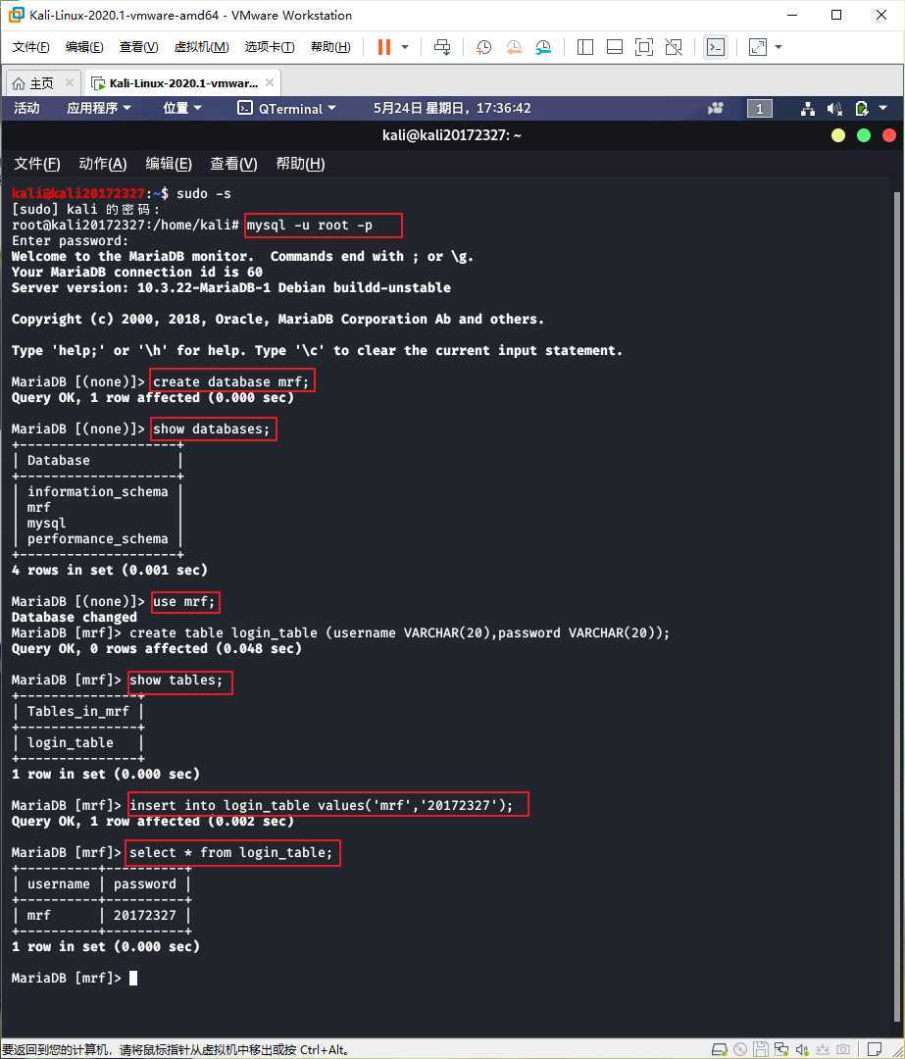Click 'information_schema' row in database list
The height and width of the screenshot is (1059, 905).
click(x=98, y=491)
